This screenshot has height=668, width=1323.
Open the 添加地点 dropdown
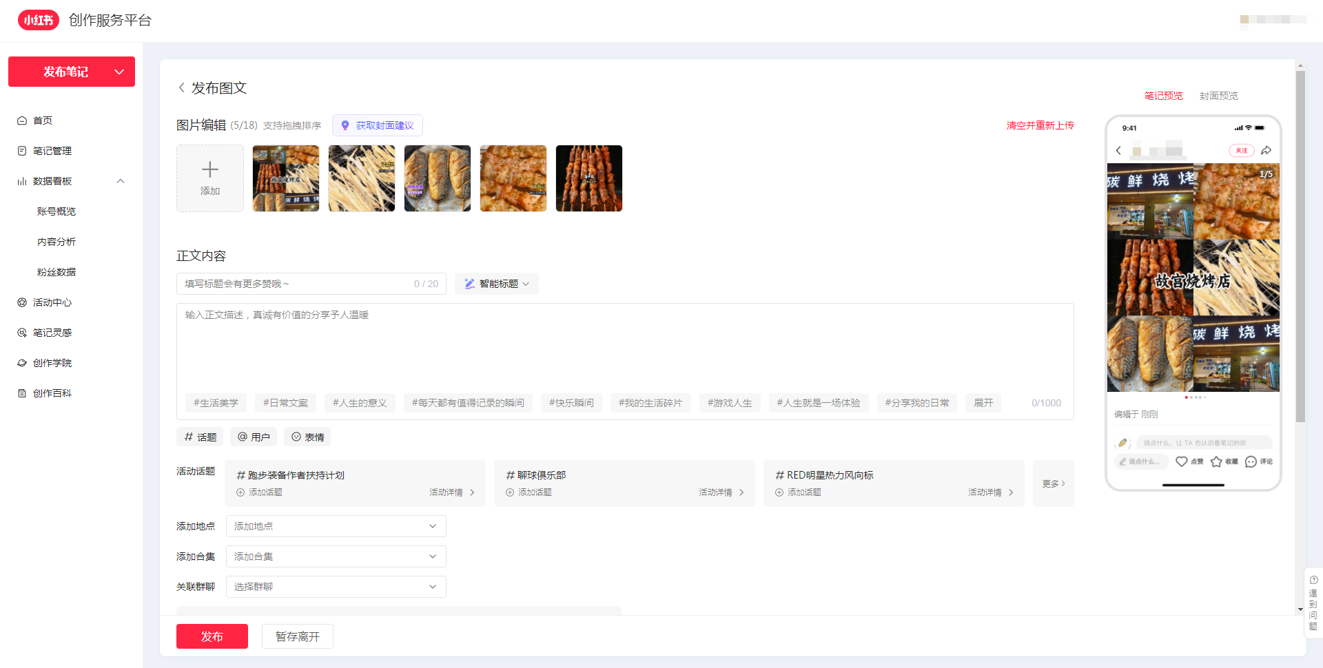(x=336, y=526)
